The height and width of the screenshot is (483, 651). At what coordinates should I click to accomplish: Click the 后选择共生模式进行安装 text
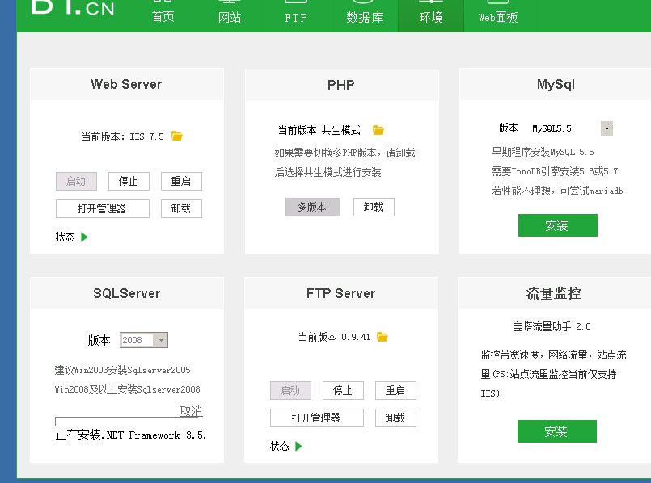click(x=328, y=173)
